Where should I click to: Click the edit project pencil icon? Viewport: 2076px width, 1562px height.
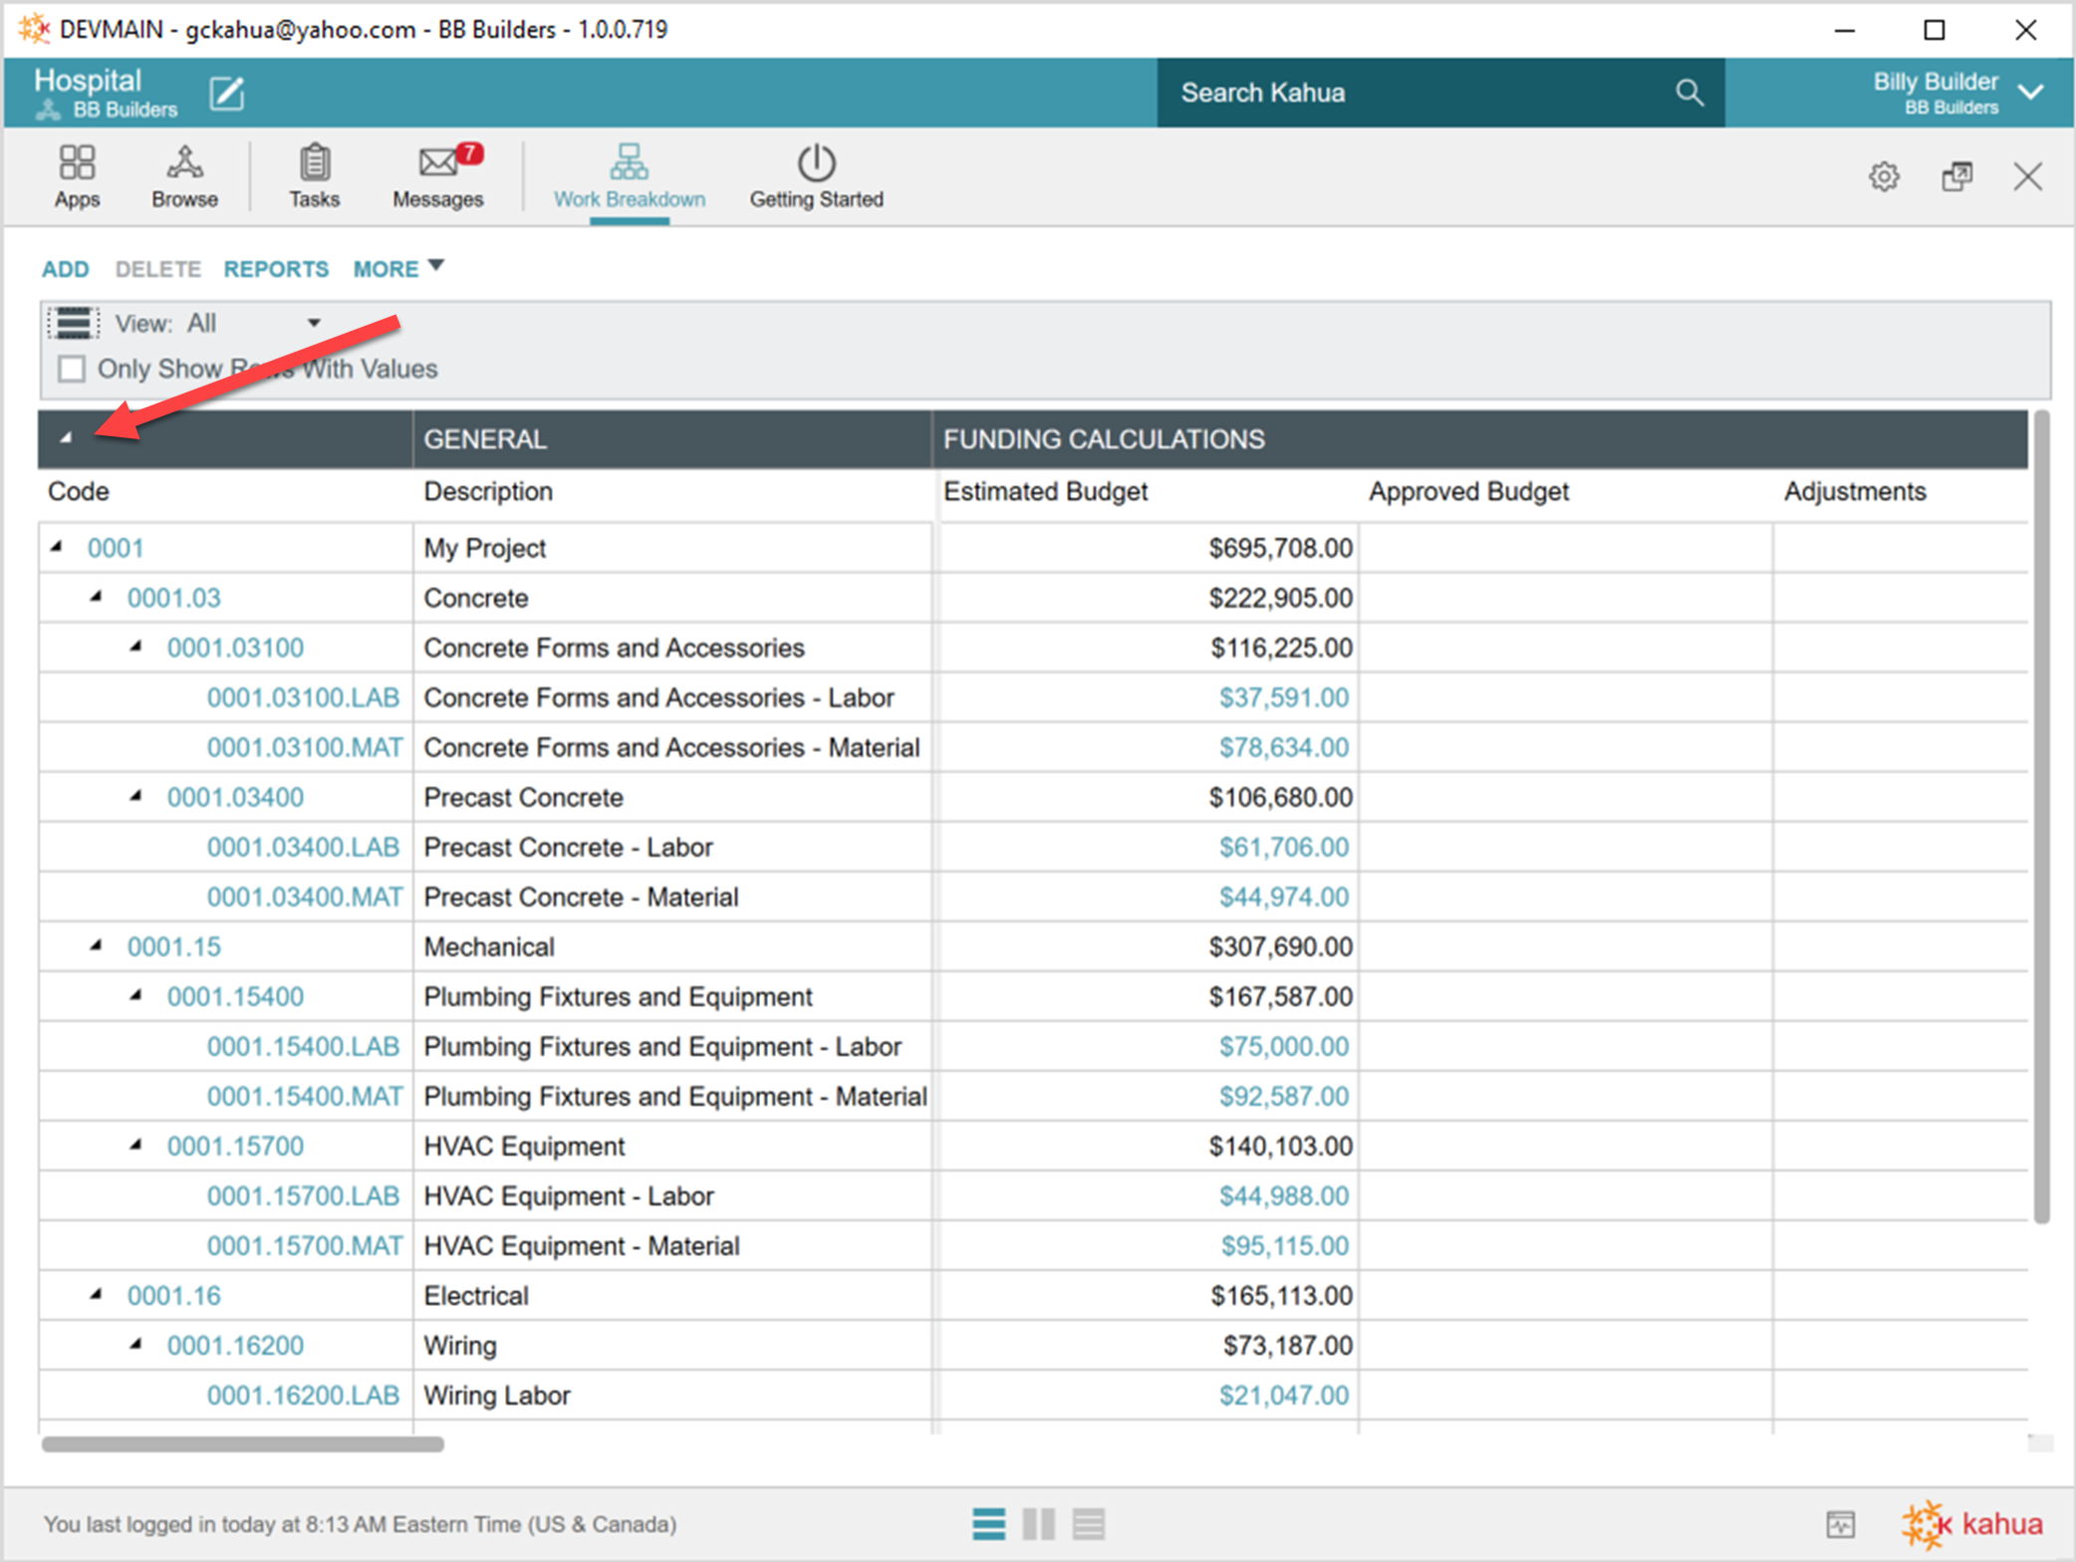click(x=227, y=94)
